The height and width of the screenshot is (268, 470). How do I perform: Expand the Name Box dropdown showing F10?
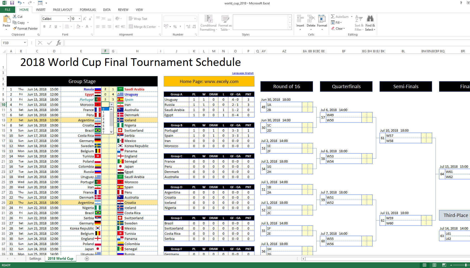tap(25, 43)
